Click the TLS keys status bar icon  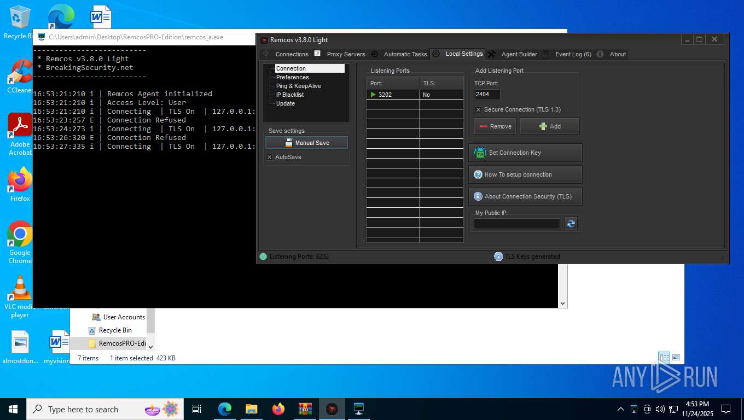click(x=498, y=256)
